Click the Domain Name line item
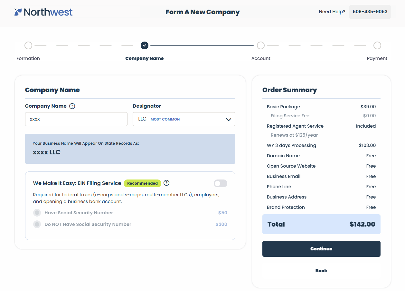The width and height of the screenshot is (405, 291). point(321,156)
